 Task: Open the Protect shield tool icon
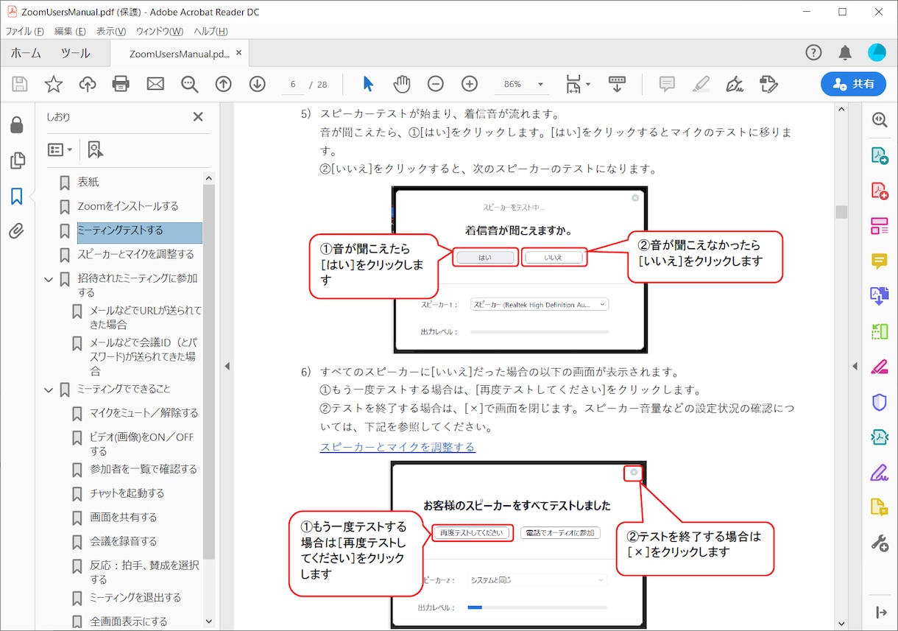880,402
